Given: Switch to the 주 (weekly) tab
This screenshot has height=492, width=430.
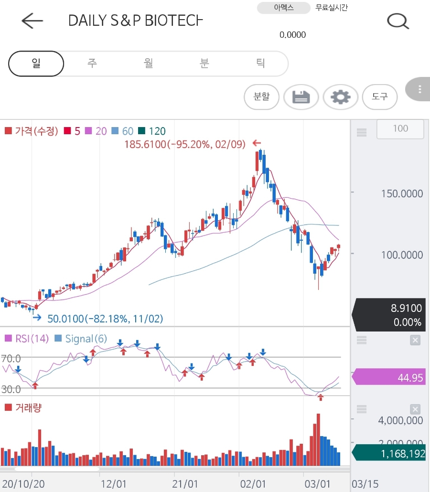Looking at the screenshot, I should coord(92,64).
